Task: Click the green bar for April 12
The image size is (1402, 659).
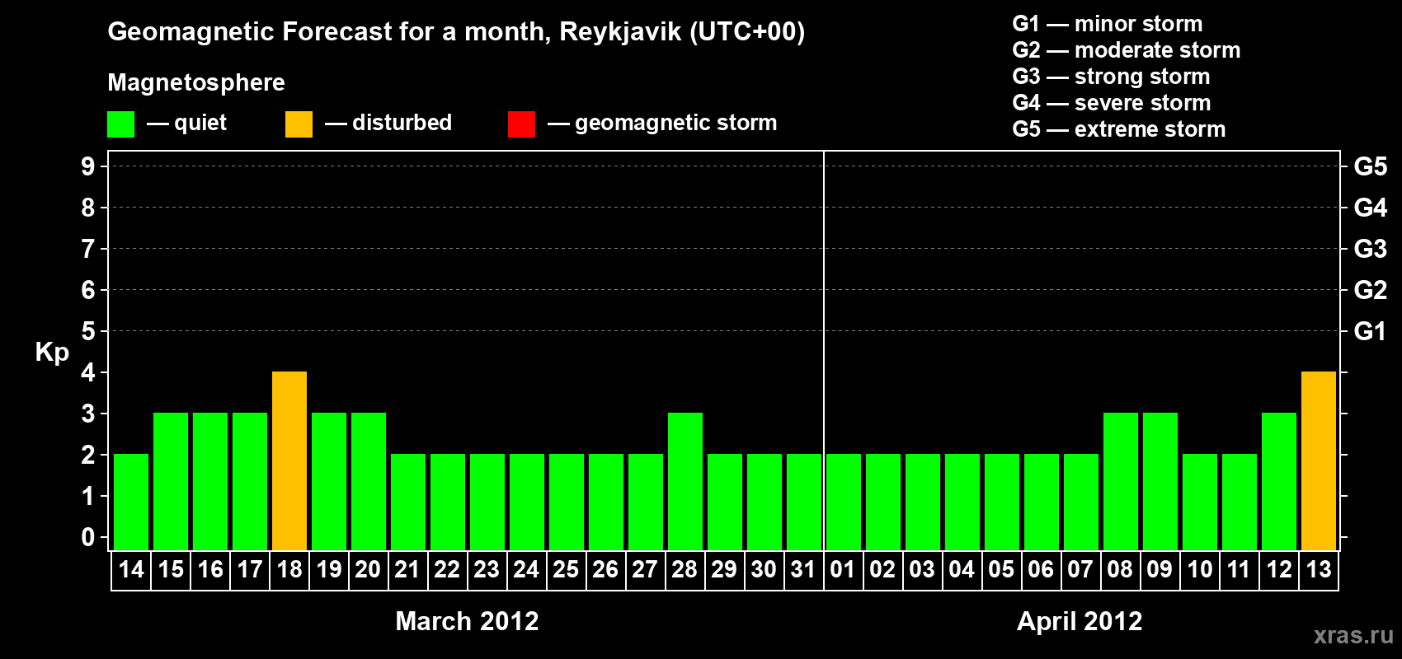Action: click(1279, 481)
